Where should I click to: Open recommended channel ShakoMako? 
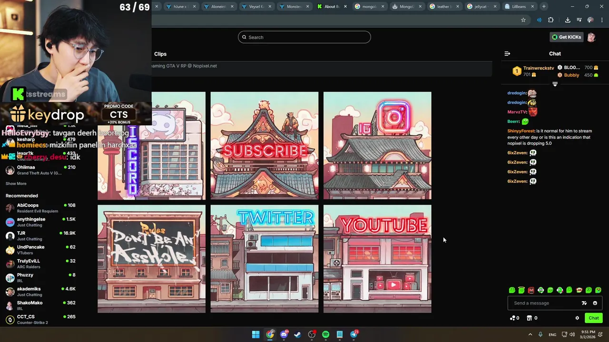click(x=40, y=305)
